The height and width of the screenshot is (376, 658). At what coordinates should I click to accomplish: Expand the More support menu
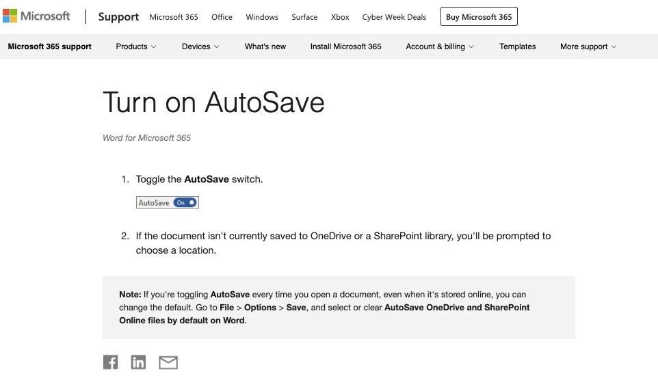(x=588, y=46)
